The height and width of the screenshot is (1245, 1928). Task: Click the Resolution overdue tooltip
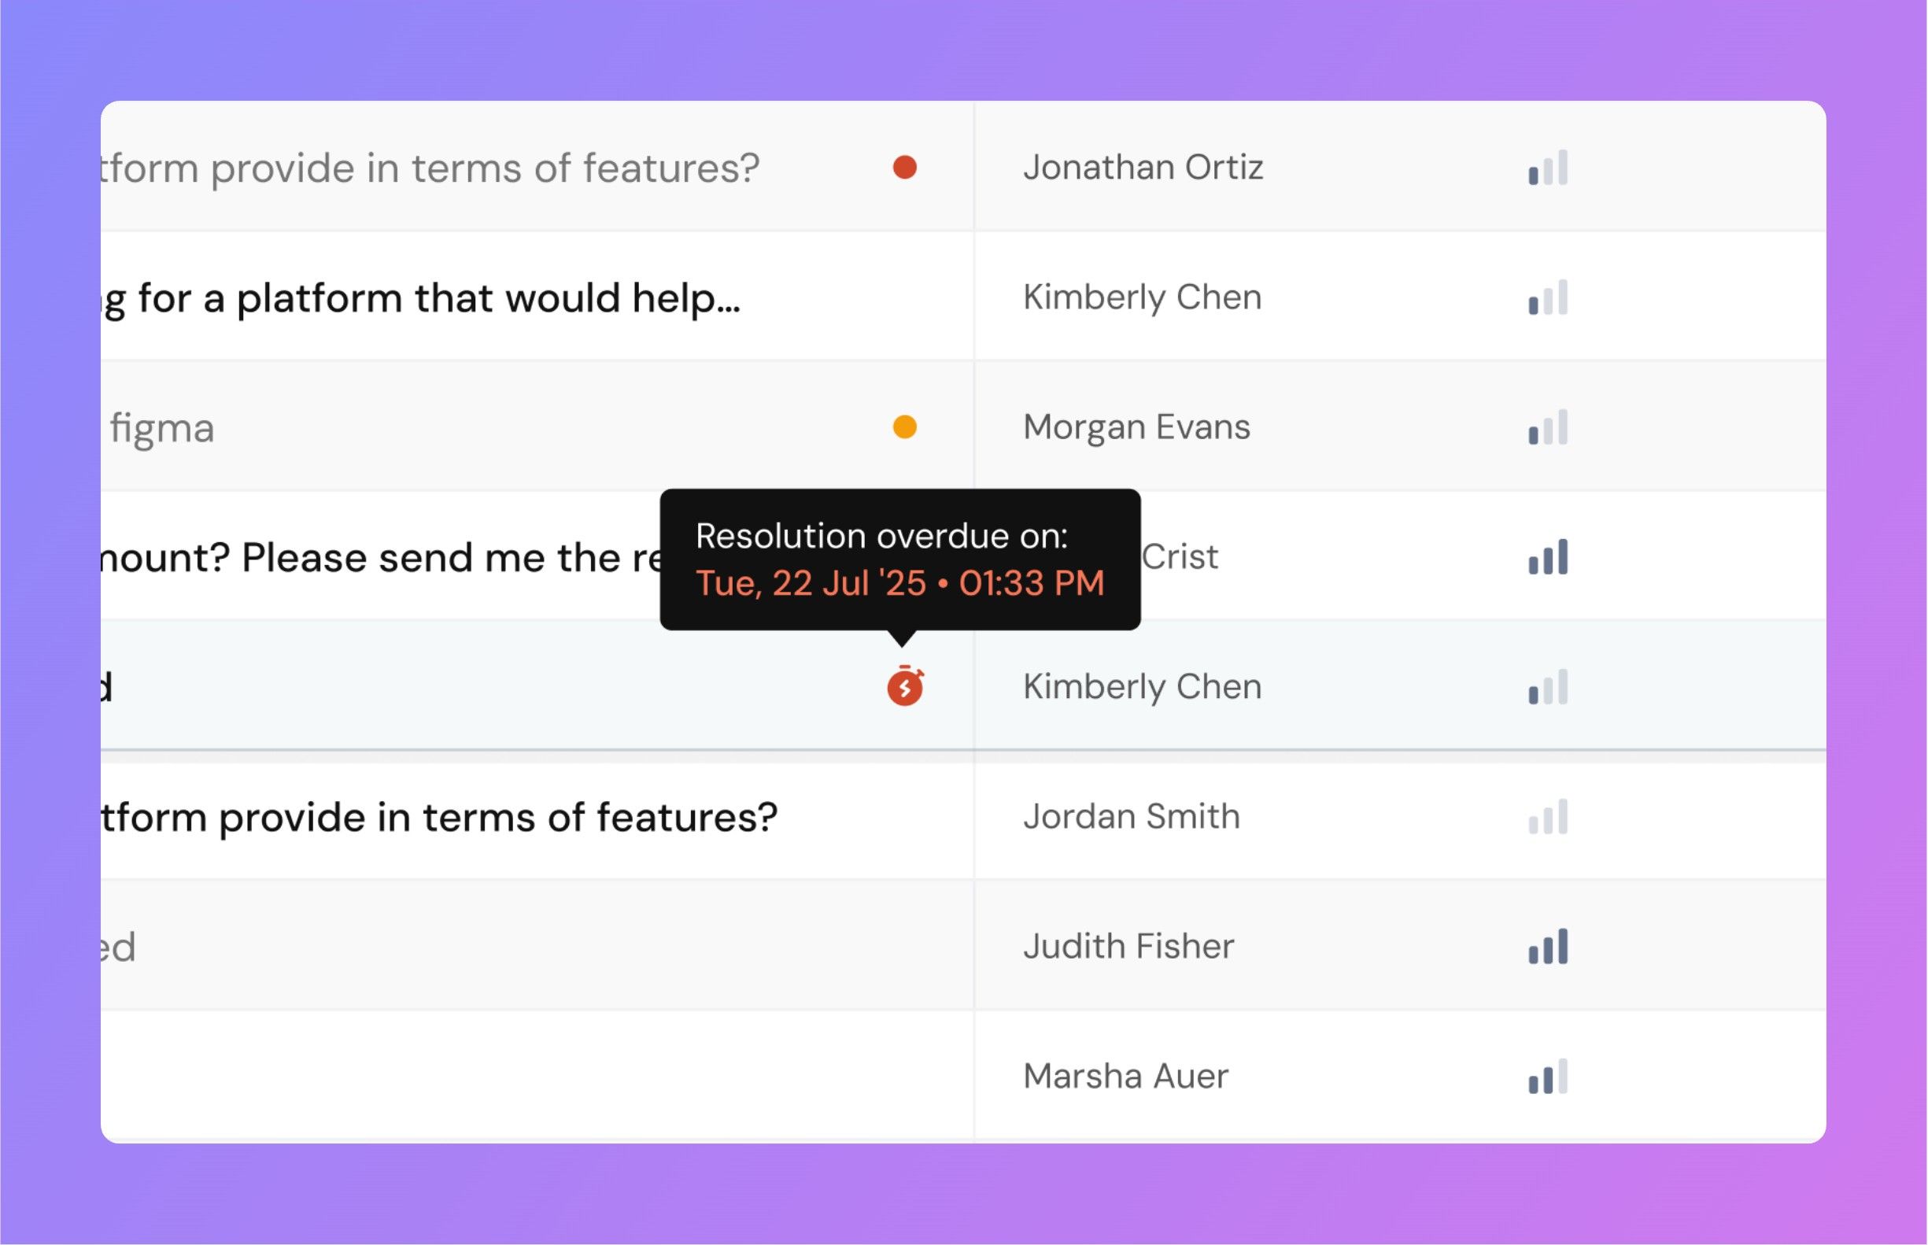click(x=899, y=560)
